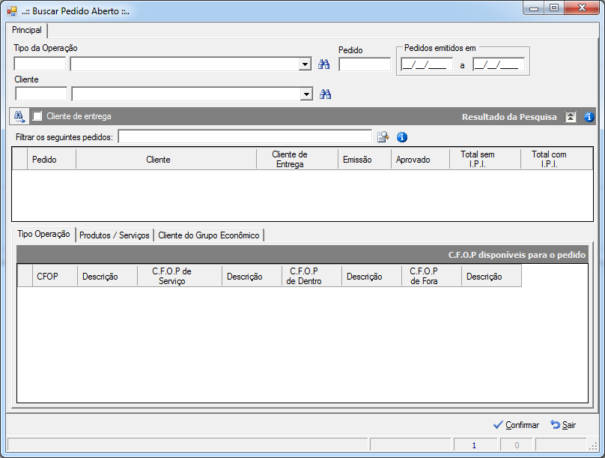Click the Confirmar button
This screenshot has width=605, height=458.
516,425
